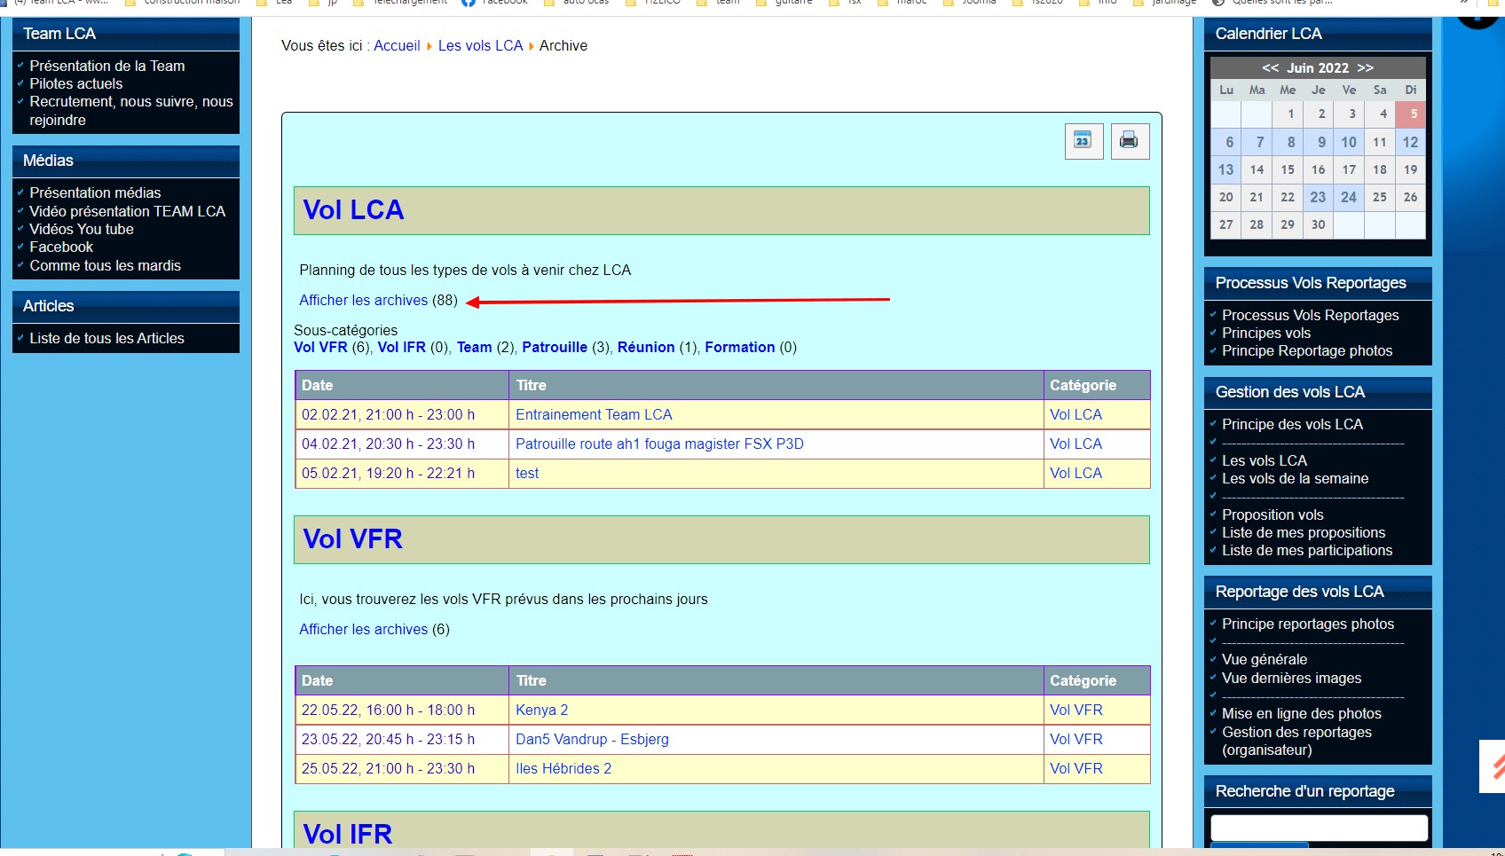
Task: Pick highlighted day 5 in calendar
Action: pos(1410,114)
